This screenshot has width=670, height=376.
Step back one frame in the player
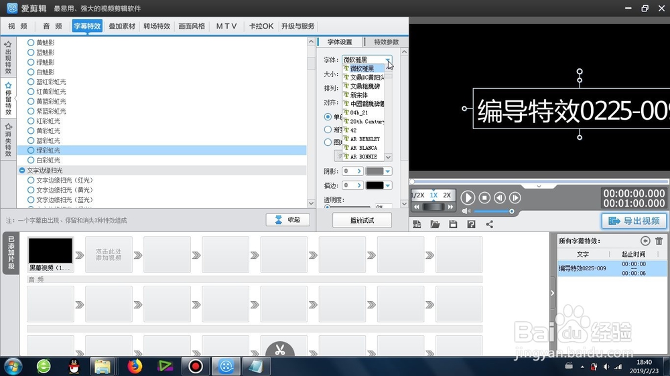point(500,197)
